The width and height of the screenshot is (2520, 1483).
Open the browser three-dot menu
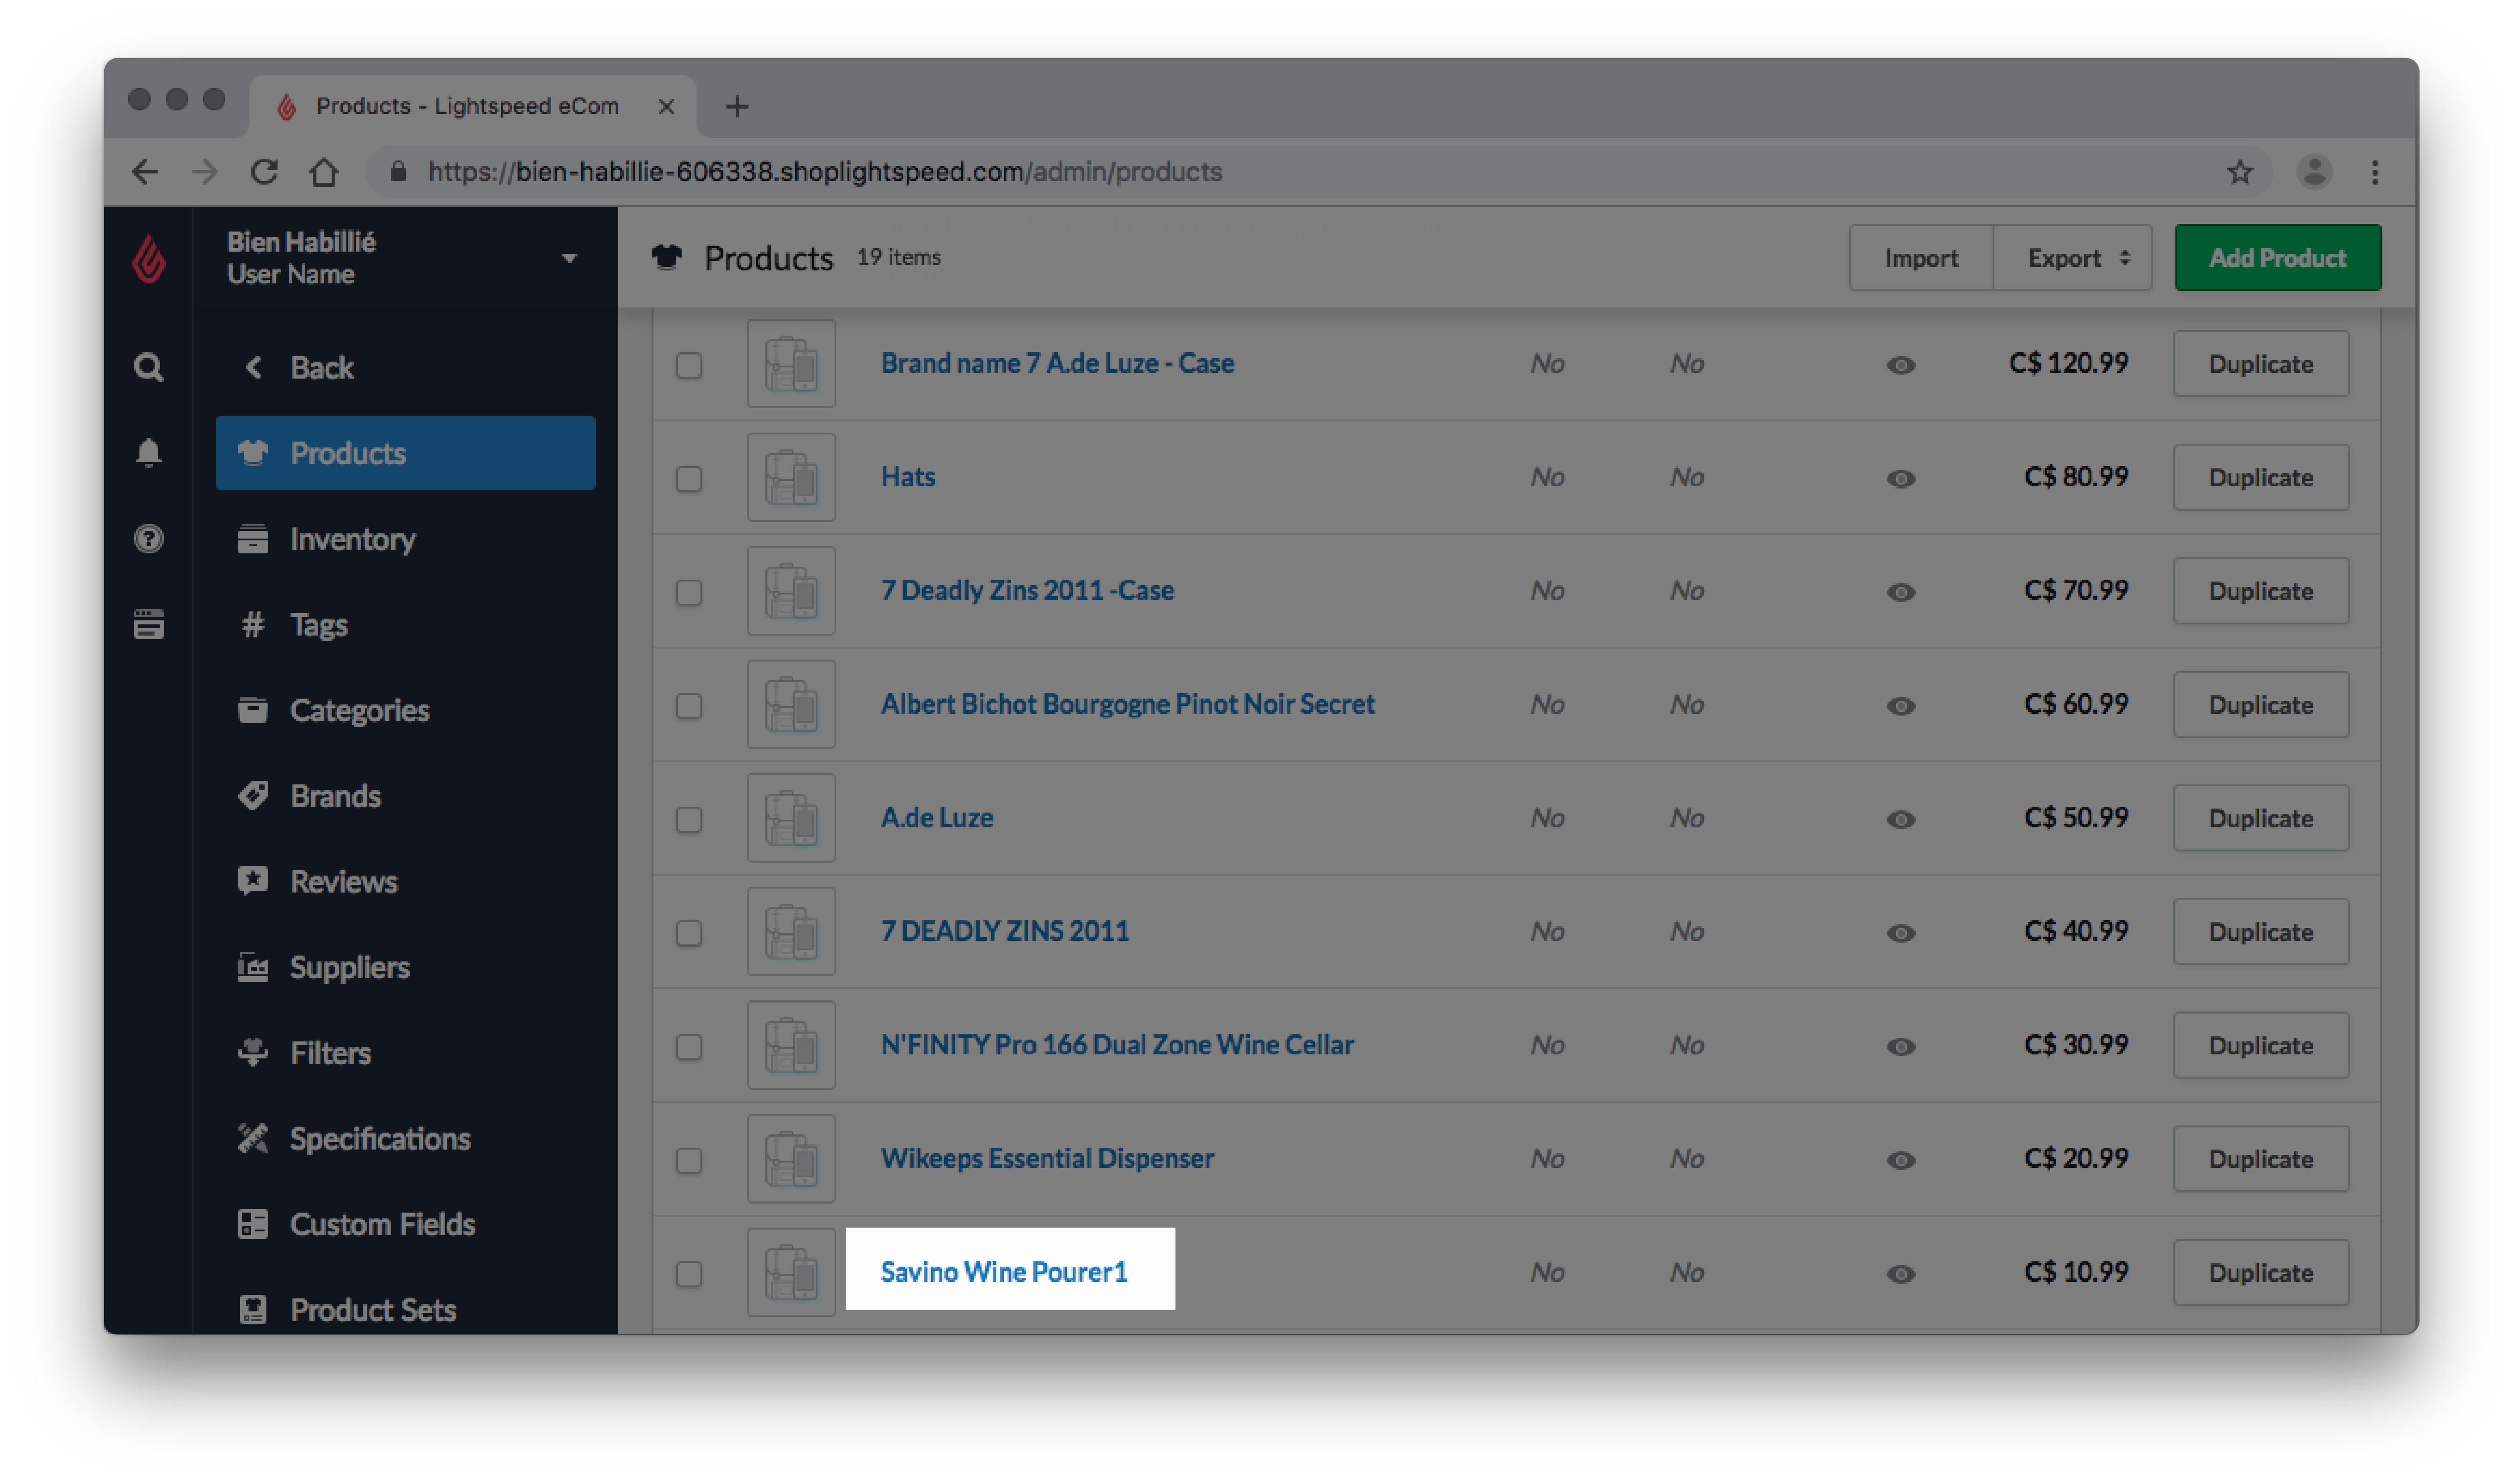(2375, 172)
